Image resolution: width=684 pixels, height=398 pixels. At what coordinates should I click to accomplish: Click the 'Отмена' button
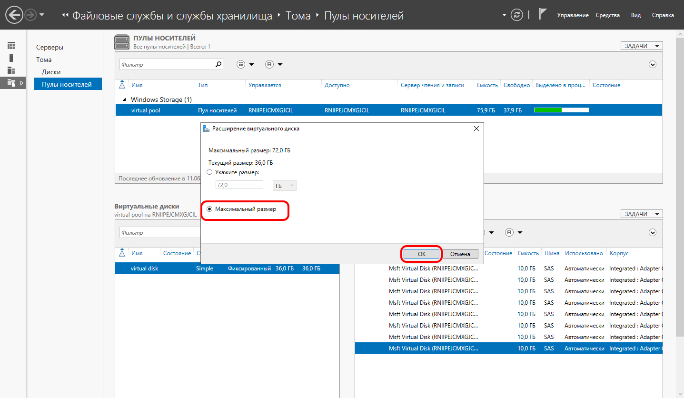(460, 254)
